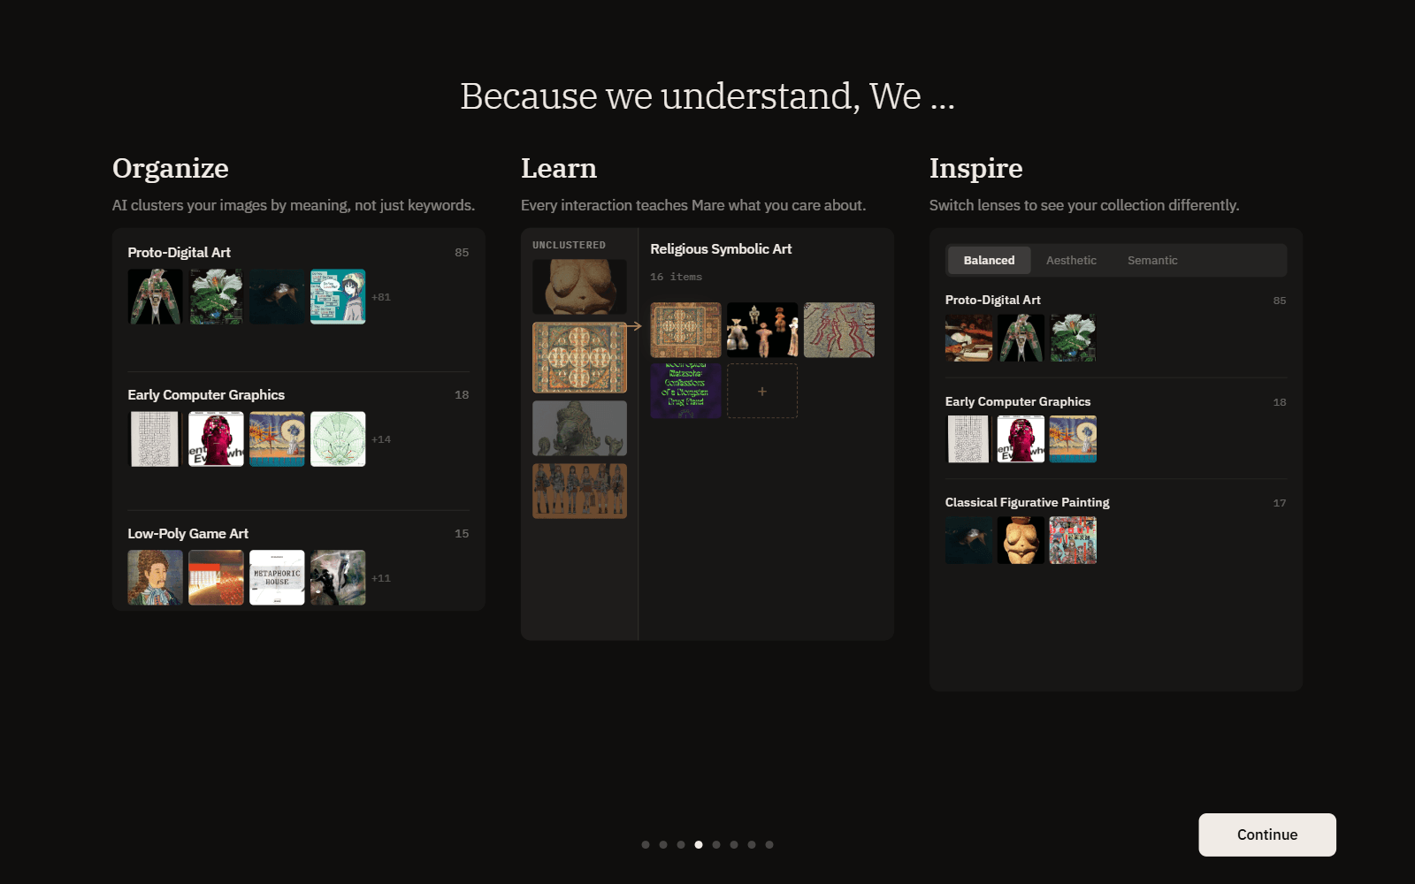Select the first onboarding page dot
Image resolution: width=1415 pixels, height=884 pixels.
coord(646,844)
